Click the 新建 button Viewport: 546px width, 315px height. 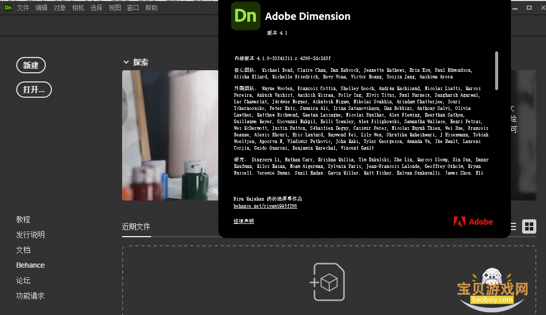pyautogui.click(x=31, y=65)
